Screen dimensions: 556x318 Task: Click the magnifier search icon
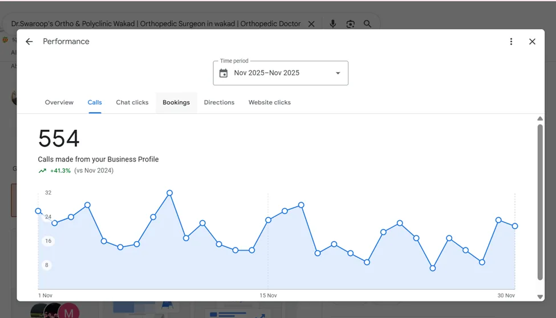click(x=367, y=24)
